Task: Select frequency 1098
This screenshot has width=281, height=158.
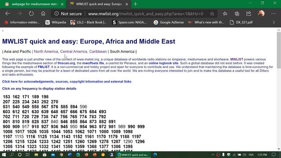Action: coord(128,132)
